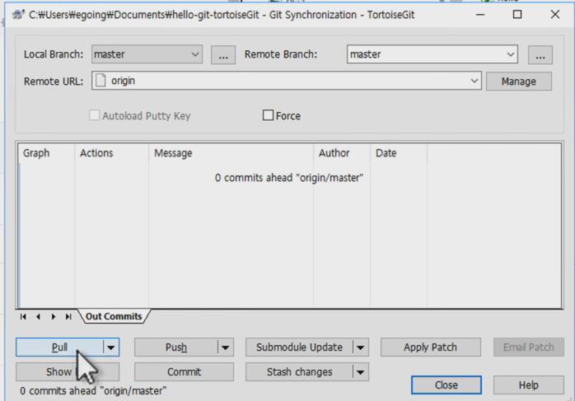This screenshot has width=575, height=401.
Task: Click the Author column header
Action: point(342,153)
